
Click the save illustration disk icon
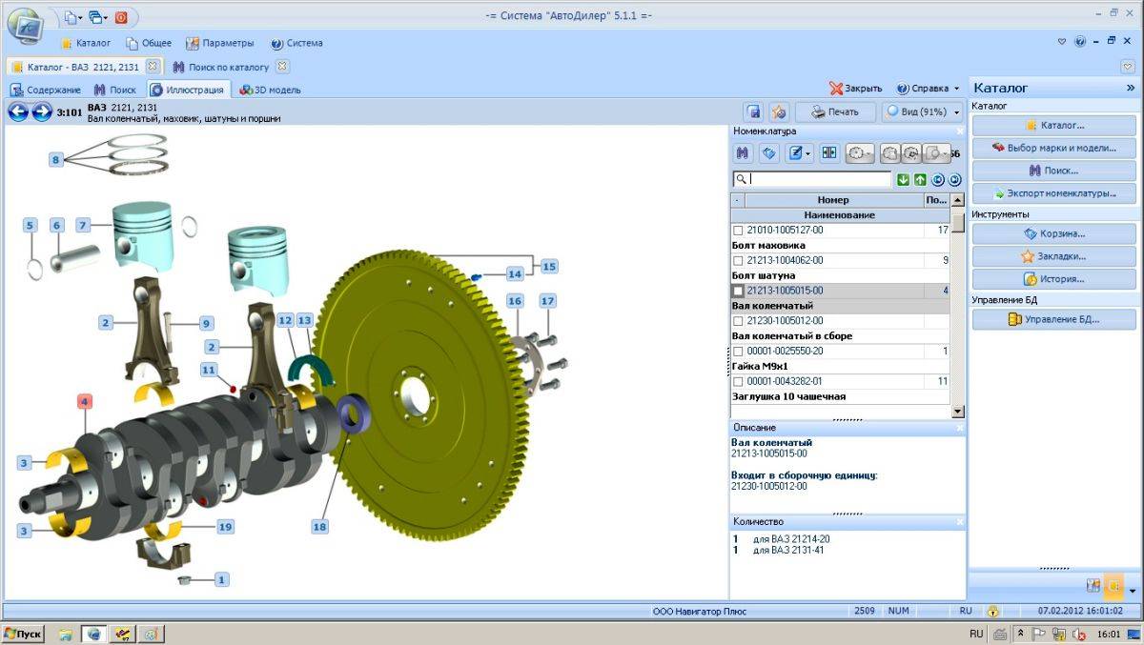pos(753,111)
